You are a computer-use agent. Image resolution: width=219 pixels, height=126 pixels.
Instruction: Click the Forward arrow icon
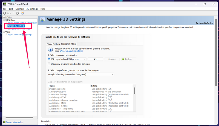click(17, 13)
